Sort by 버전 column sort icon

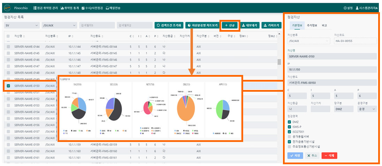[220, 36]
